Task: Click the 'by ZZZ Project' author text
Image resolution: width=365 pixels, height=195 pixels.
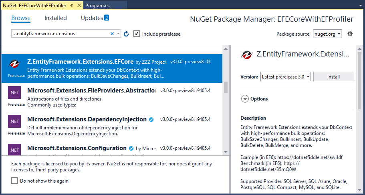Action: tap(150, 62)
